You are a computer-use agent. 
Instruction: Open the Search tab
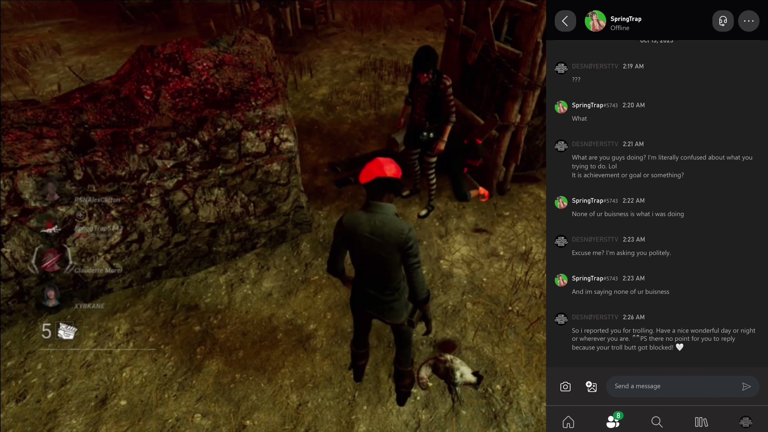(x=657, y=422)
